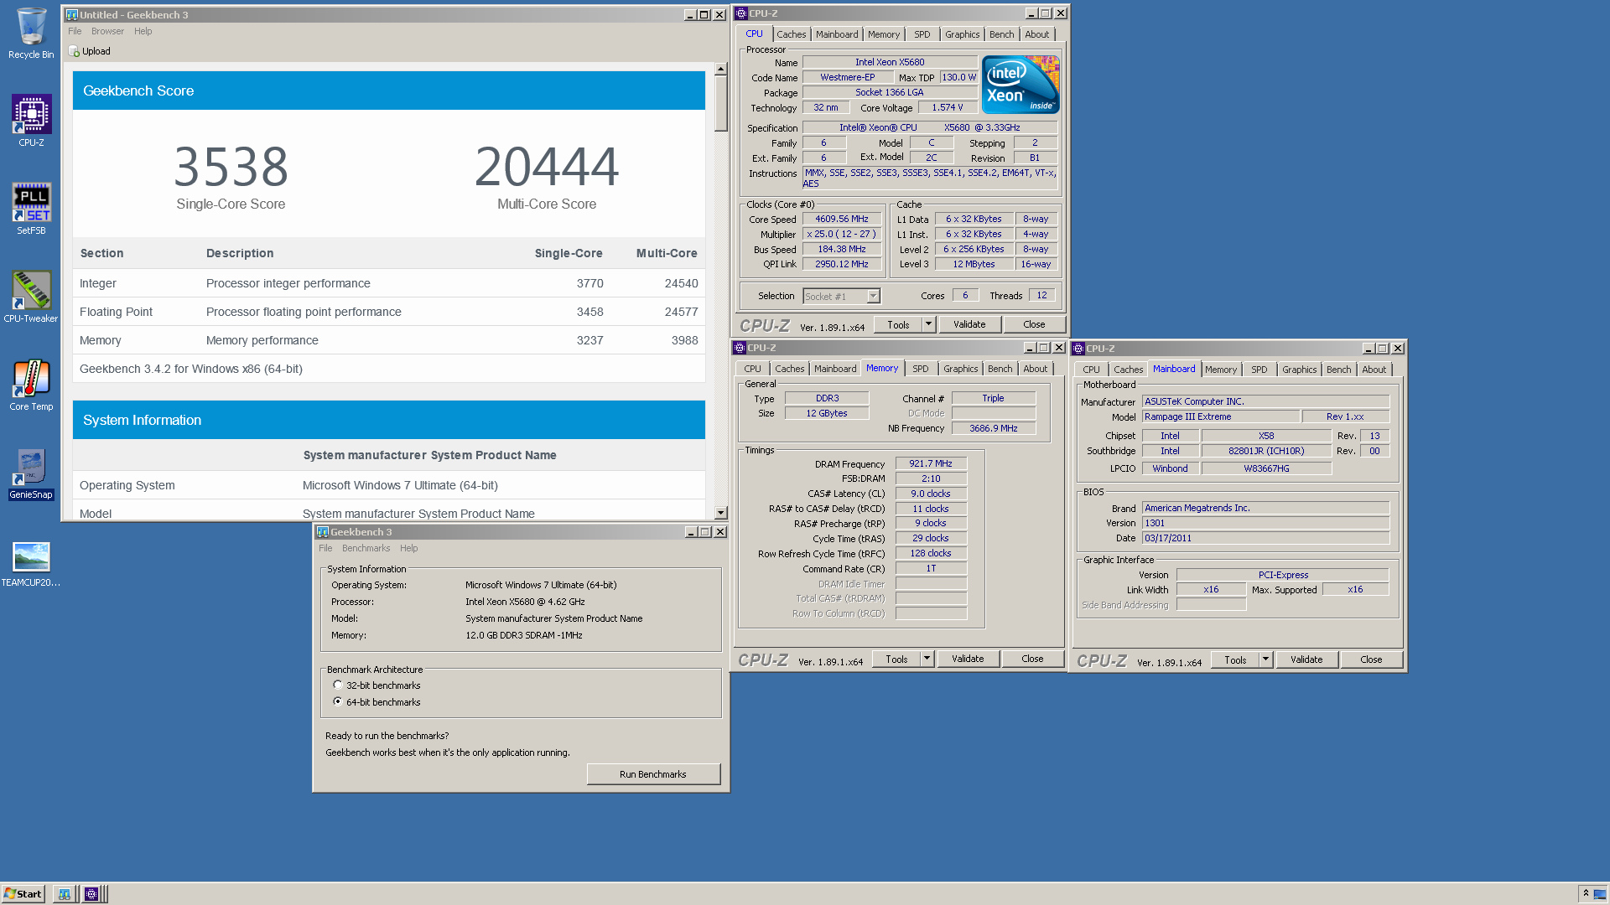The image size is (1610, 905).
Task: Click the Multiplier x 25.0 field
Action: pos(842,234)
